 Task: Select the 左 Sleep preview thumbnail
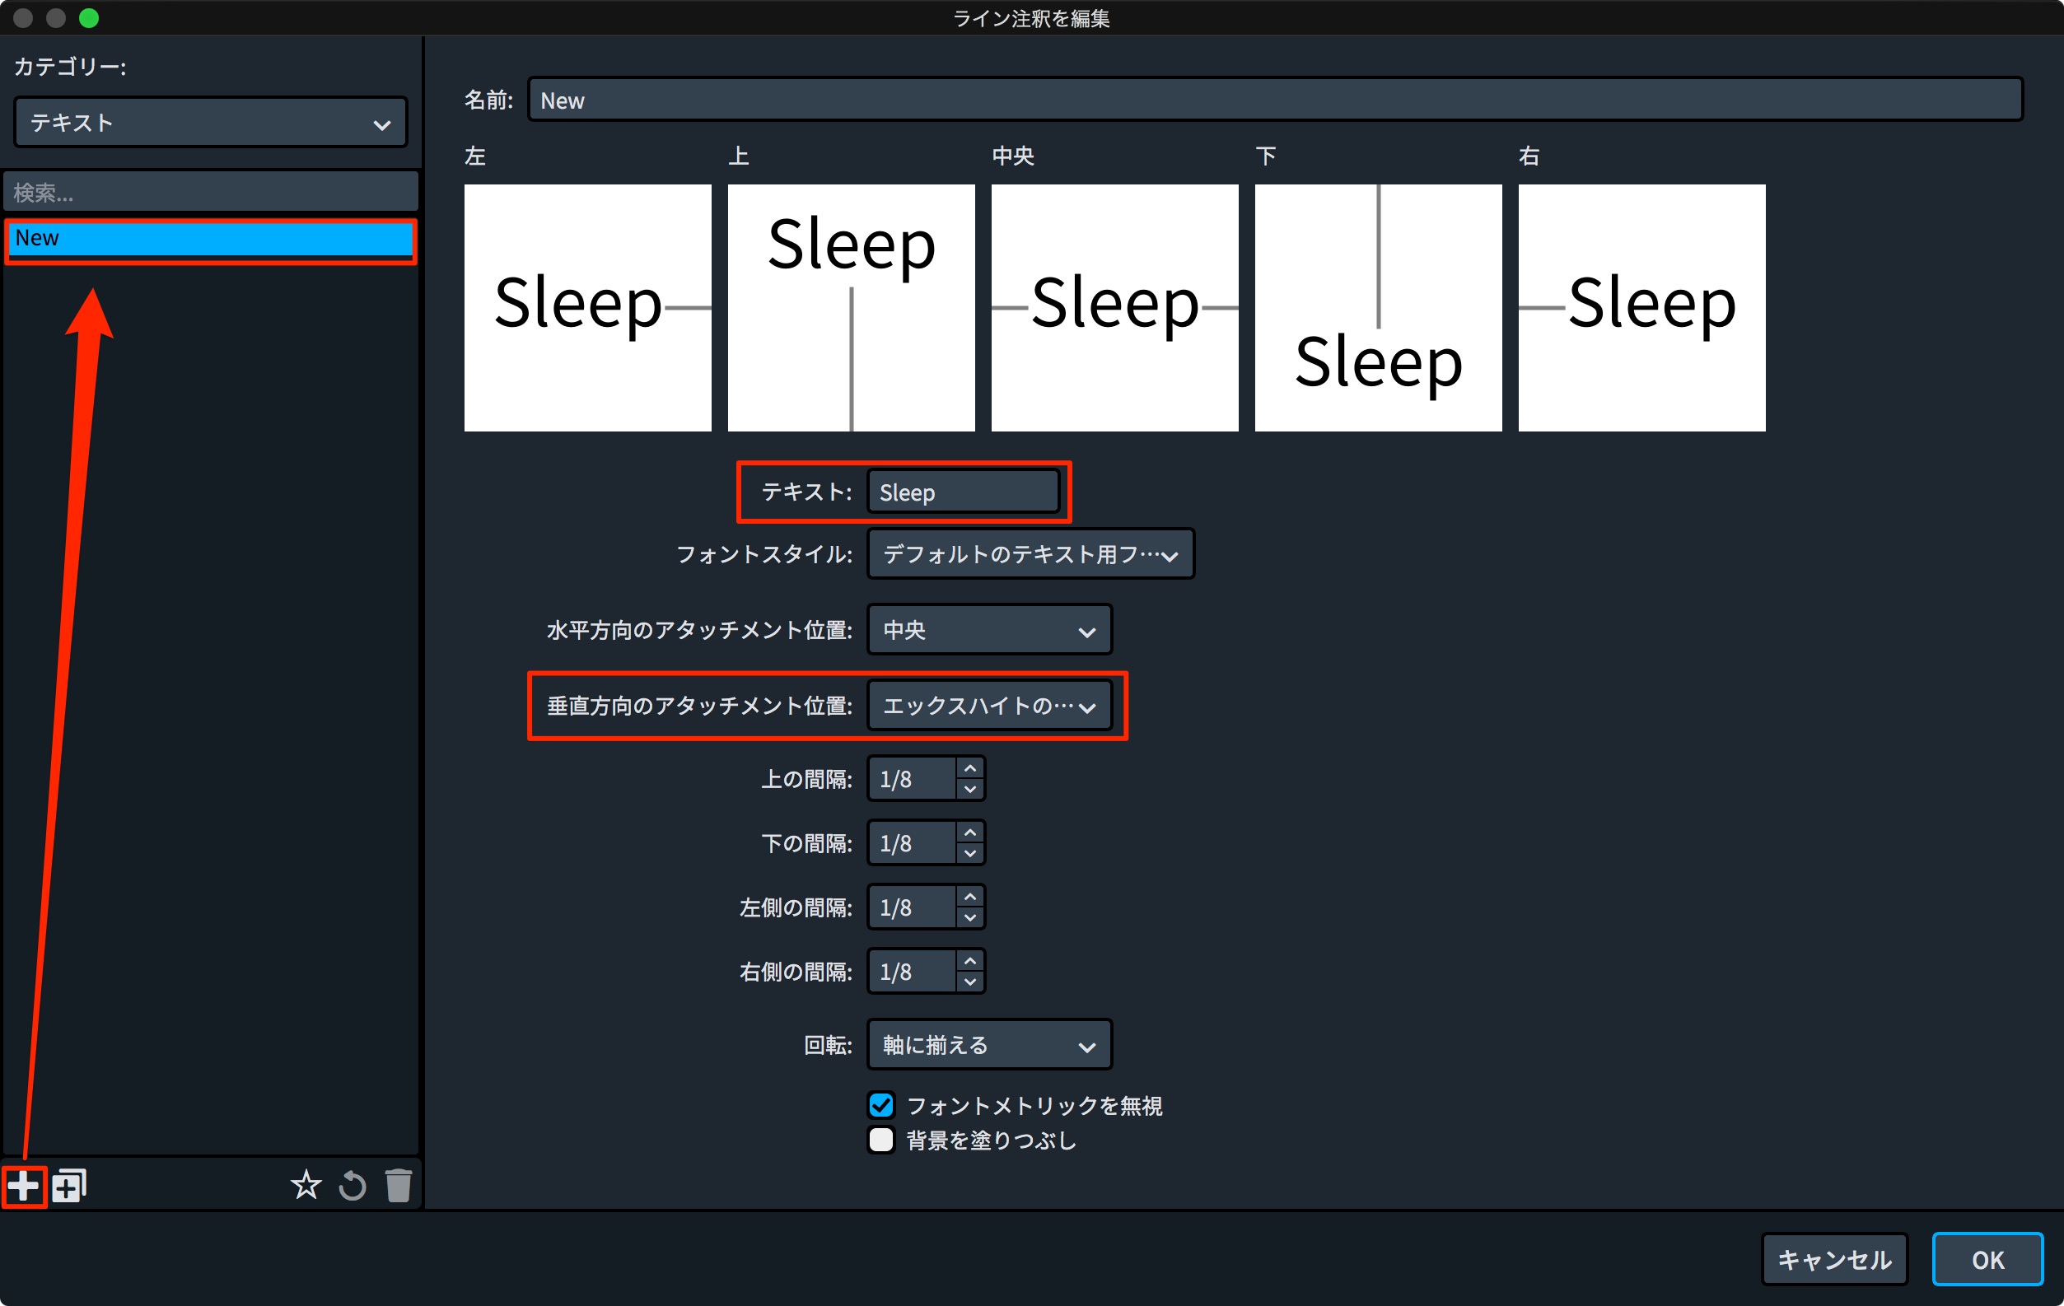pyautogui.click(x=587, y=308)
